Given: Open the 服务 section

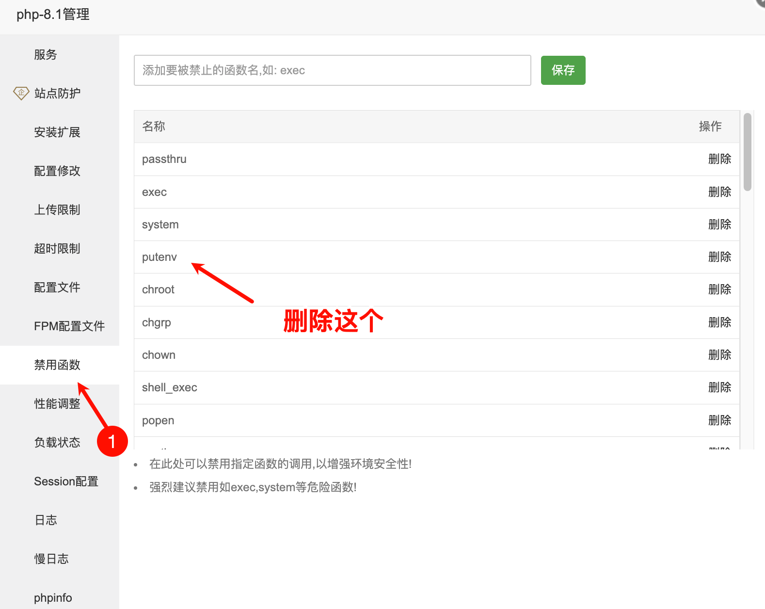Looking at the screenshot, I should click(x=46, y=54).
